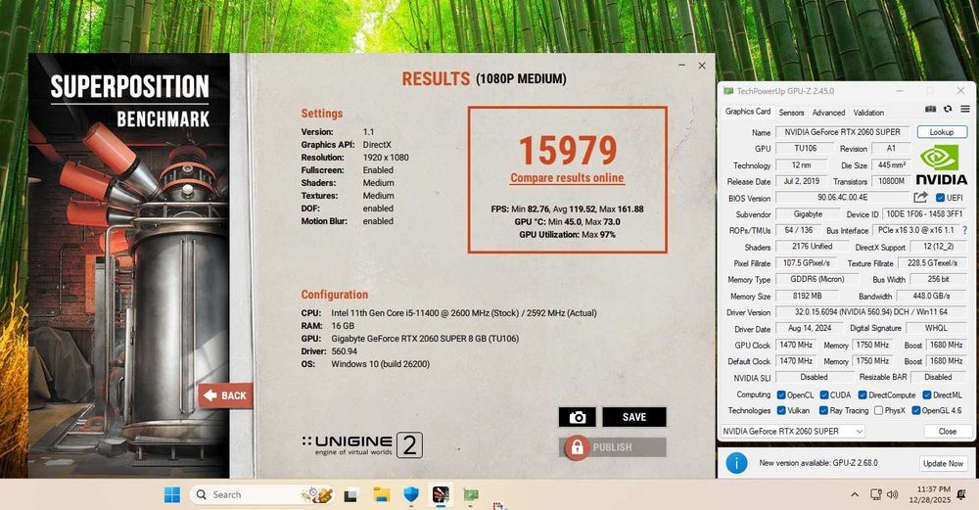
Task: Click the GPU-Z title bar app icon
Action: tap(728, 91)
